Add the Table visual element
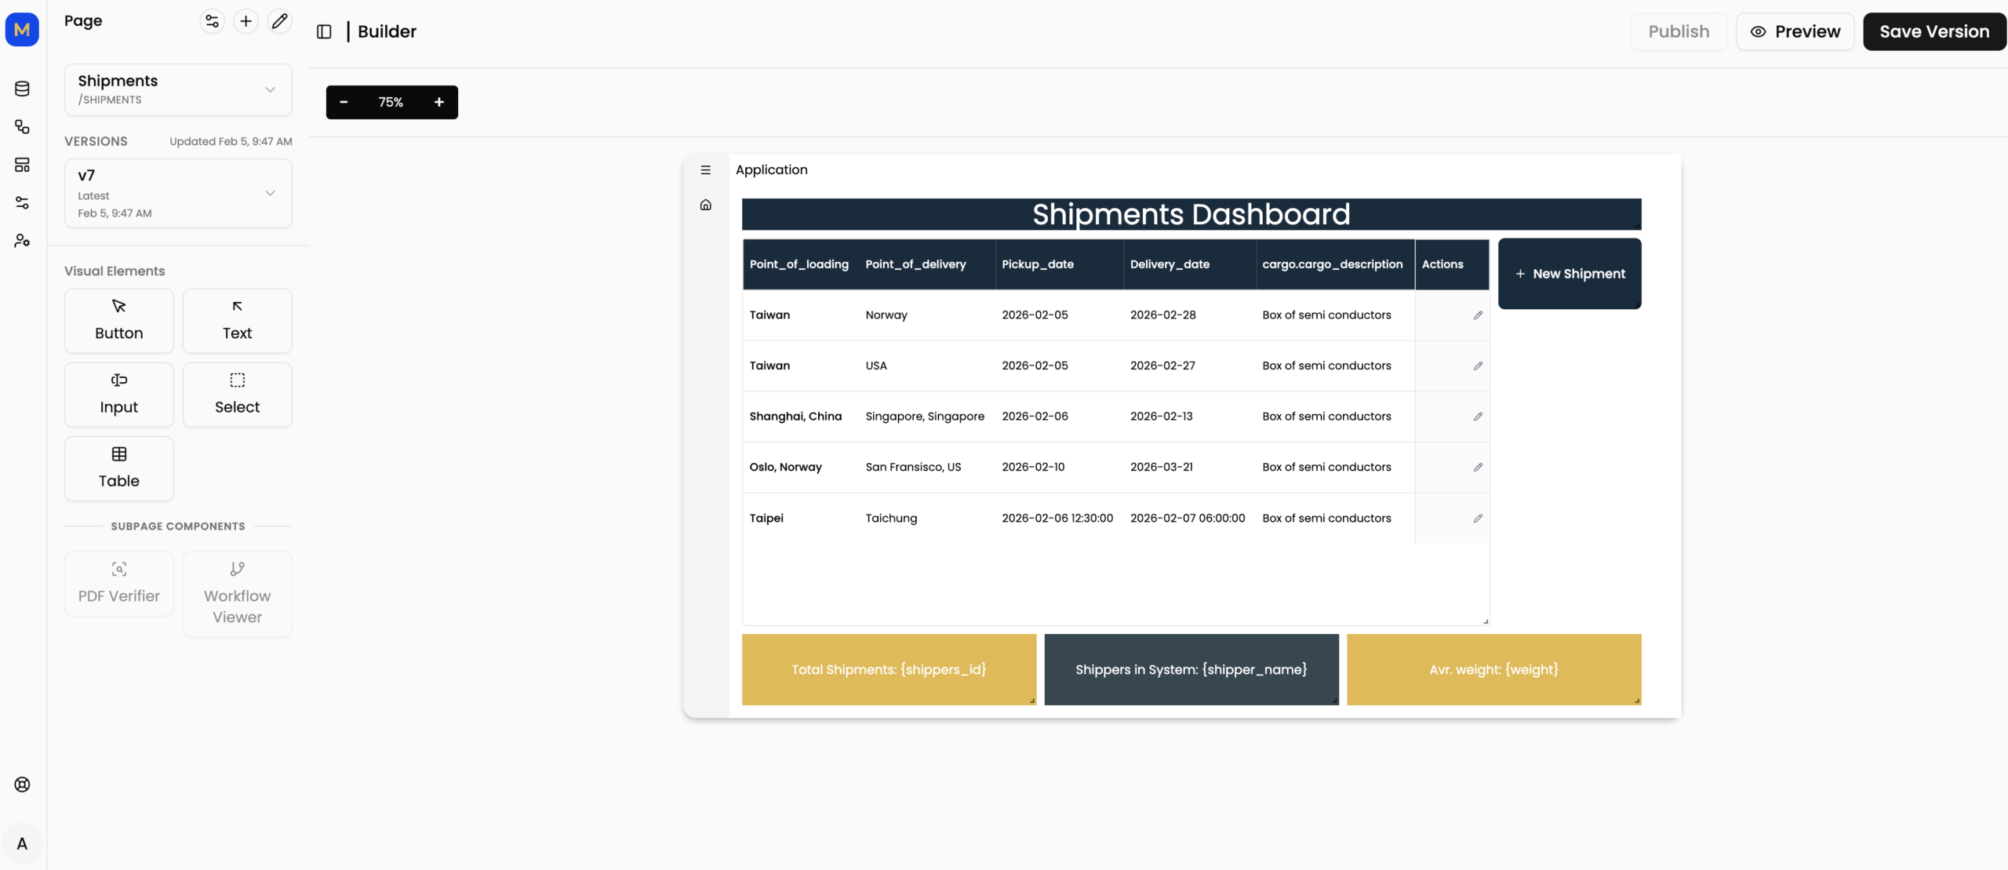The height and width of the screenshot is (870, 2008). coord(119,468)
